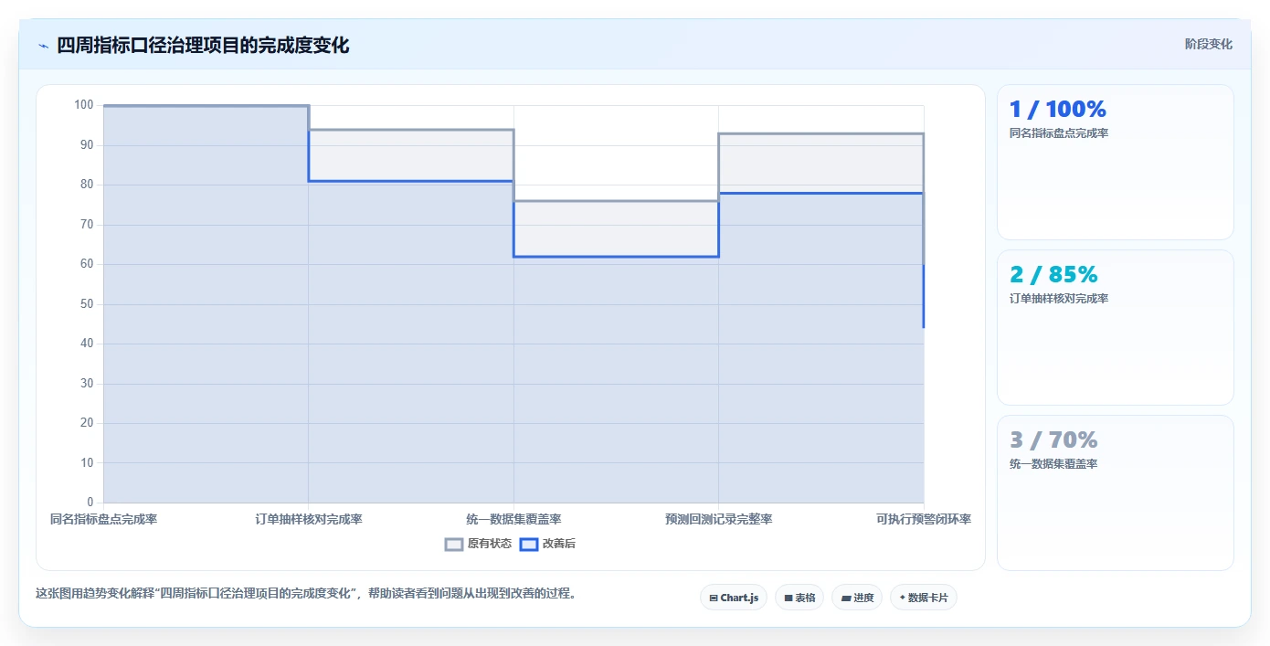The image size is (1270, 646).
Task: Click the blue 改善后 legend swatch
Action: click(528, 544)
